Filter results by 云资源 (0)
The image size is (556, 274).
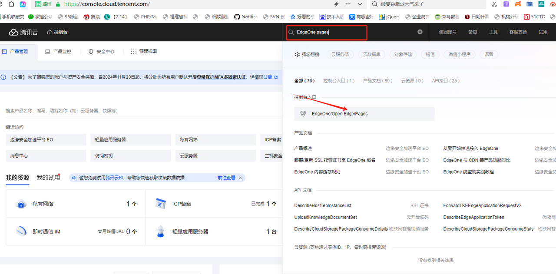(x=412, y=81)
